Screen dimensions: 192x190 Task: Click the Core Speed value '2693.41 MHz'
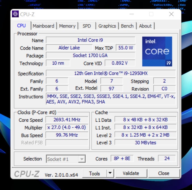[67, 120]
